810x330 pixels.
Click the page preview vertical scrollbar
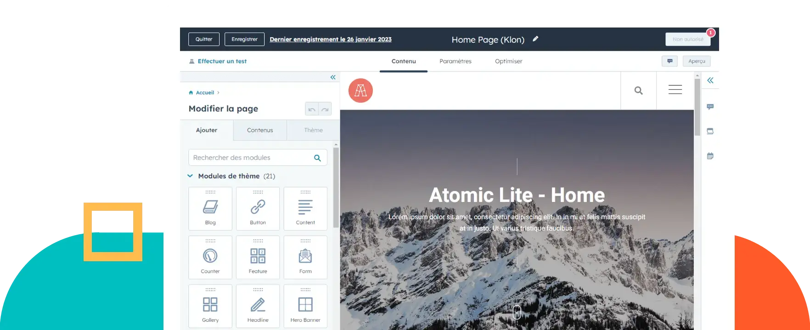point(697,108)
